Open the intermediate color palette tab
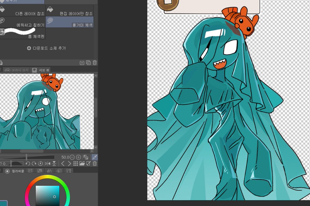The width and height of the screenshot is (310, 206). (49, 171)
